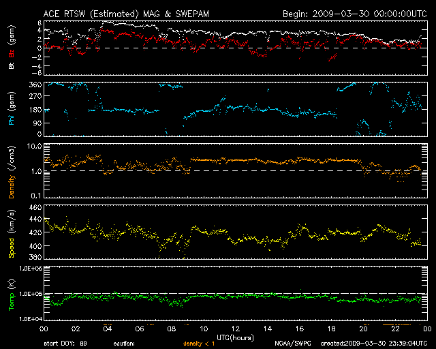Click the yellow "Speed" axis label
This screenshot has height=349, width=436.
(12, 248)
